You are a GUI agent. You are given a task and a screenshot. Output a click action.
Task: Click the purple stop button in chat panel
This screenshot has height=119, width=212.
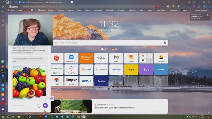click(45, 105)
